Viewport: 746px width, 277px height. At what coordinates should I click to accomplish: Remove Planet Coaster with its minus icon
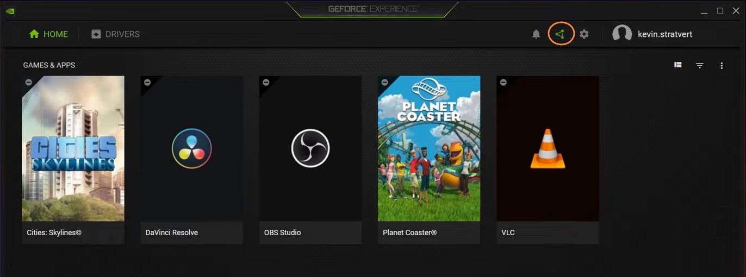(384, 83)
